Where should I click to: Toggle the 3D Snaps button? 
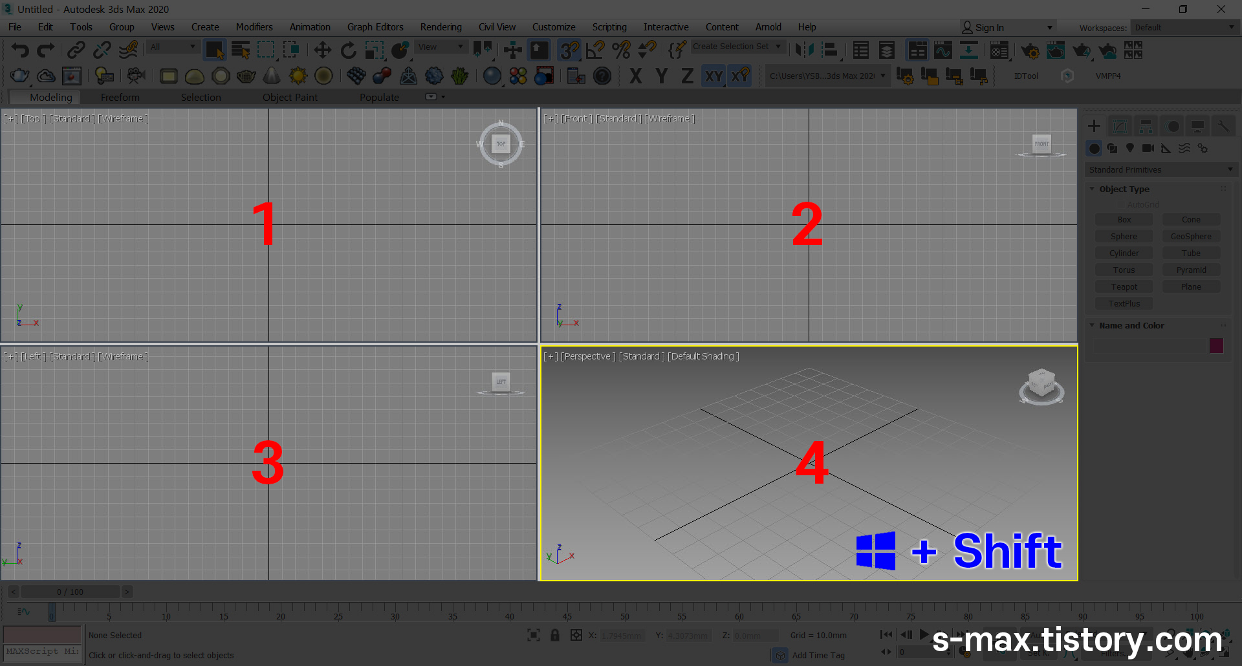(569, 50)
